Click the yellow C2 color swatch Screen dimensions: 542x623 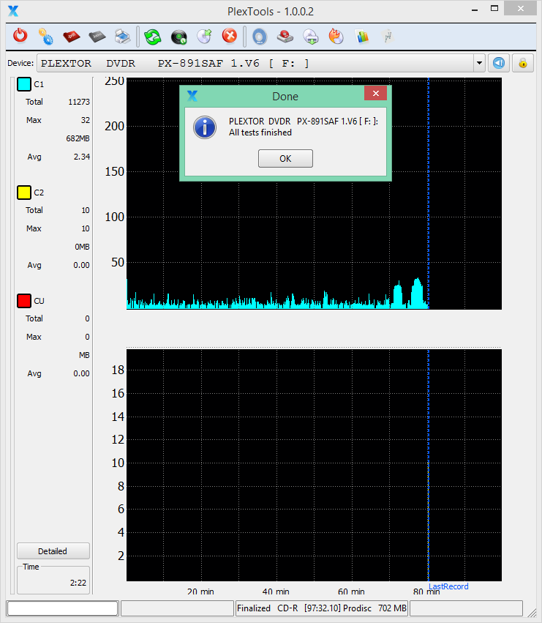(x=24, y=193)
